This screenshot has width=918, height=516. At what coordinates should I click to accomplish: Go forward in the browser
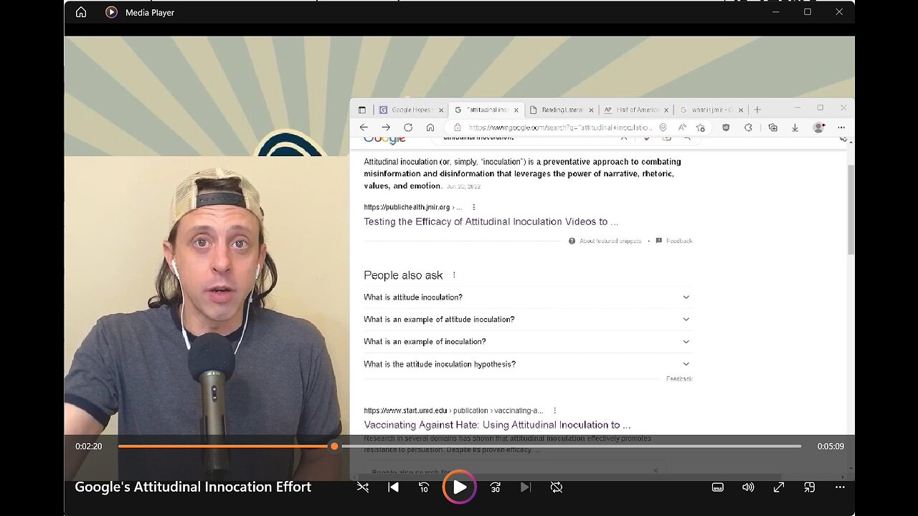pyautogui.click(x=386, y=128)
